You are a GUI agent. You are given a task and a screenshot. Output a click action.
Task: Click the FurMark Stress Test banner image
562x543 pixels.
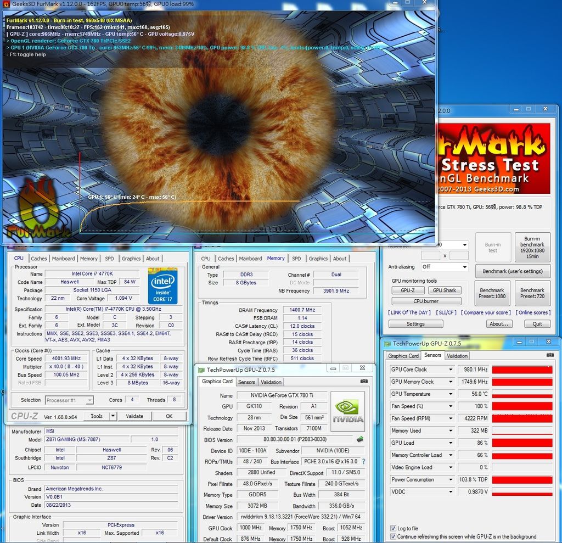493,159
